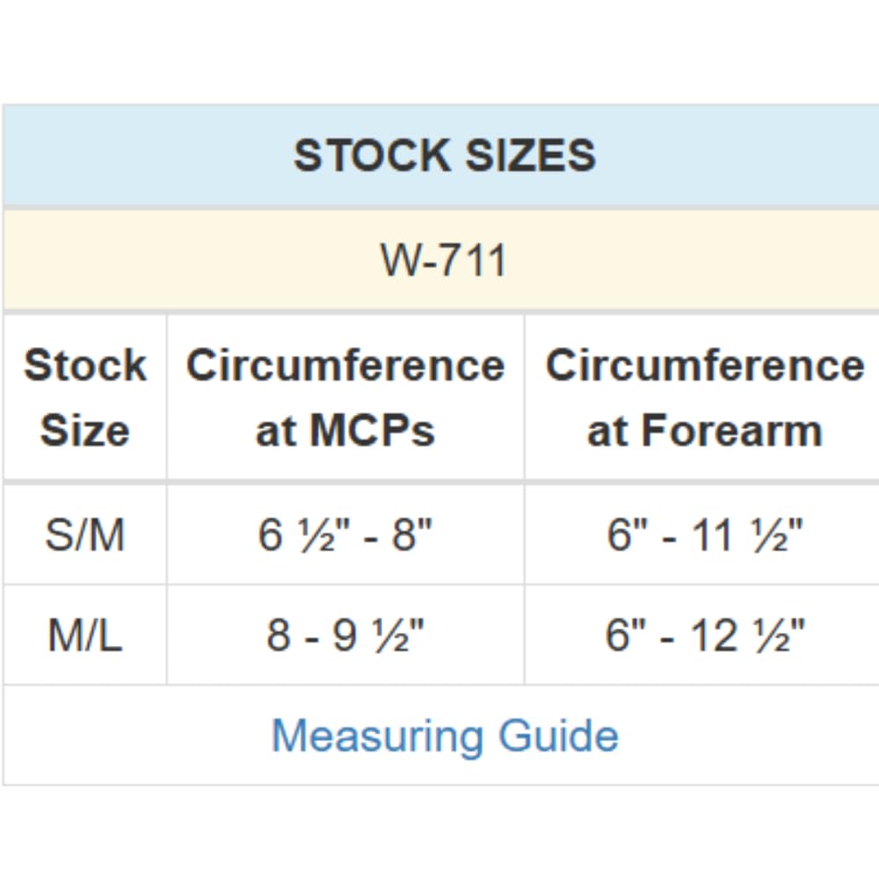Select the W-711 model row
This screenshot has height=879, width=879.
444,260
